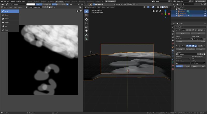
Task: Click Apply as Shape on Displace modifier
Action: [190, 49]
